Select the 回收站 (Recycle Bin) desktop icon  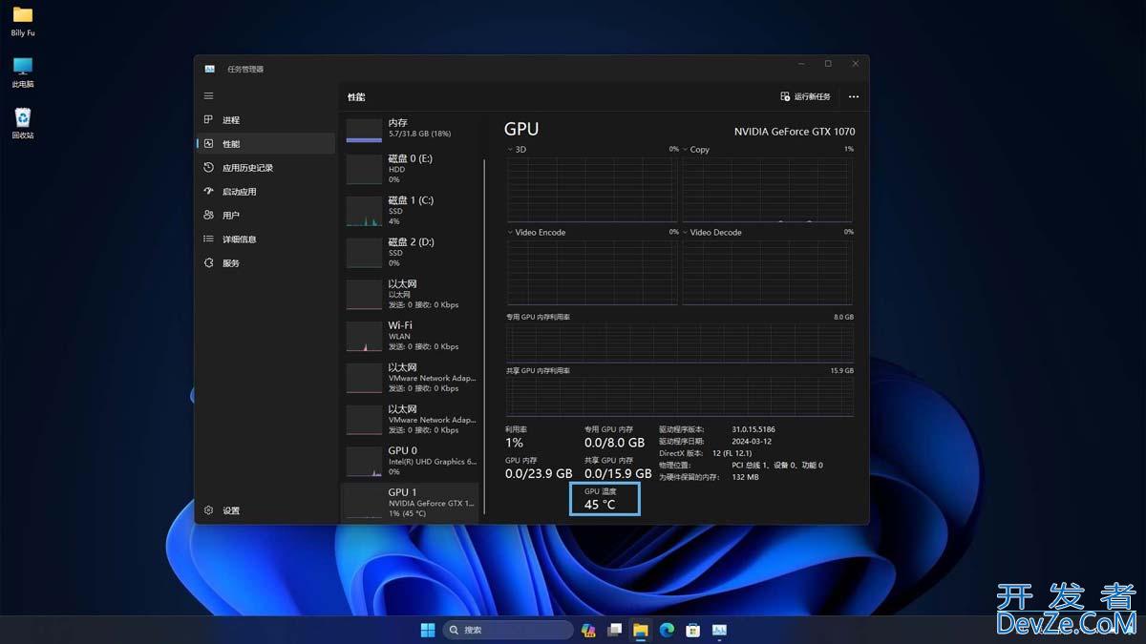(x=23, y=123)
